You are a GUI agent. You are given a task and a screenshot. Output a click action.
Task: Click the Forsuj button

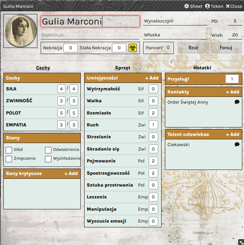click(226, 48)
